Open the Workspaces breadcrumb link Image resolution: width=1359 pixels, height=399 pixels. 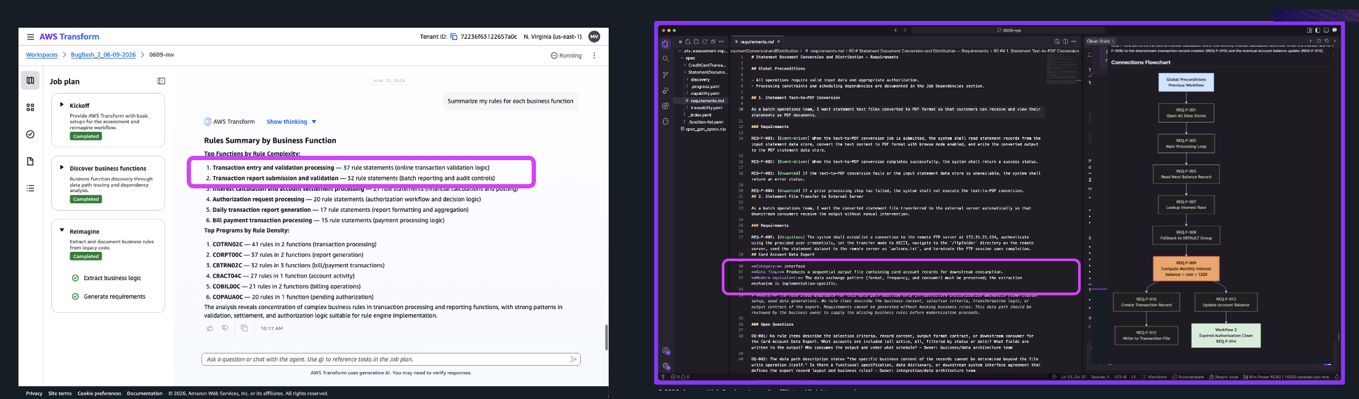pyautogui.click(x=42, y=55)
